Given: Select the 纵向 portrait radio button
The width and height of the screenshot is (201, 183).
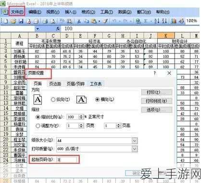Looking at the screenshot, I should tap(53, 100).
